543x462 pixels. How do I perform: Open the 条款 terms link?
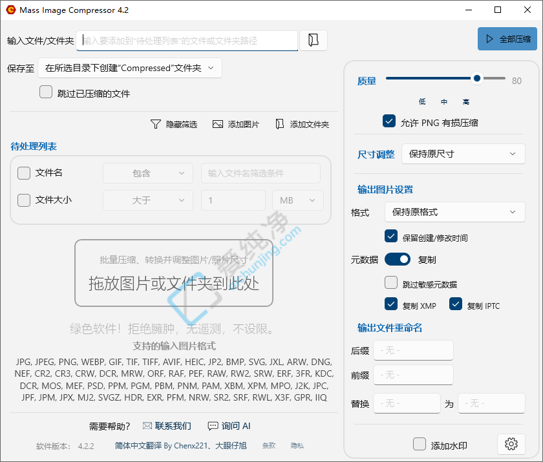pyautogui.click(x=269, y=445)
